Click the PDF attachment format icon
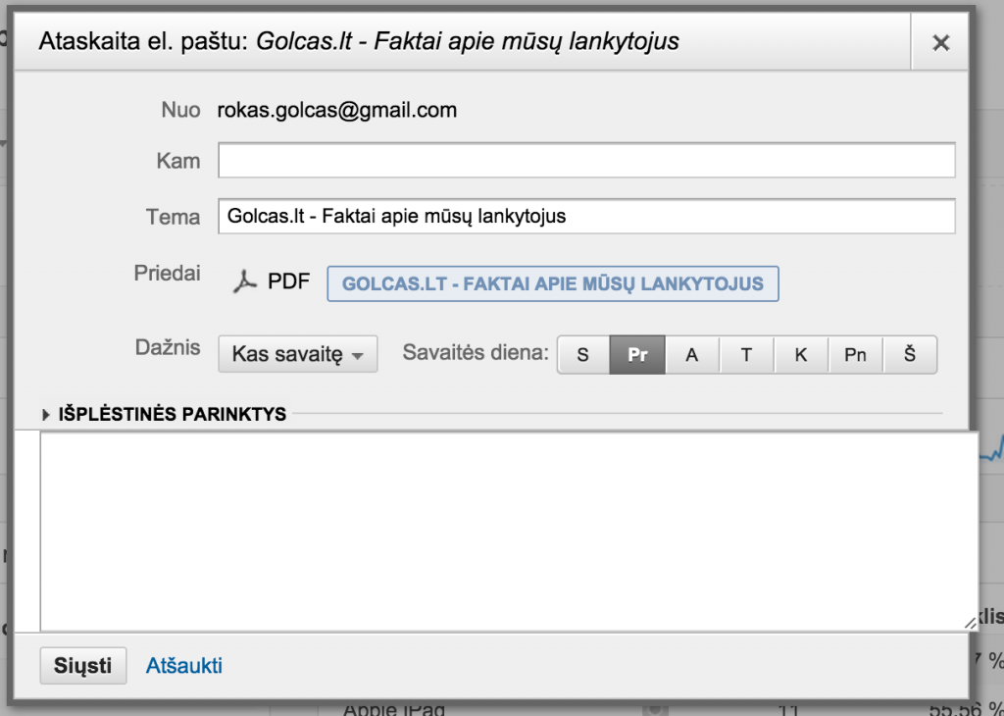Image resolution: width=1004 pixels, height=716 pixels. [243, 282]
